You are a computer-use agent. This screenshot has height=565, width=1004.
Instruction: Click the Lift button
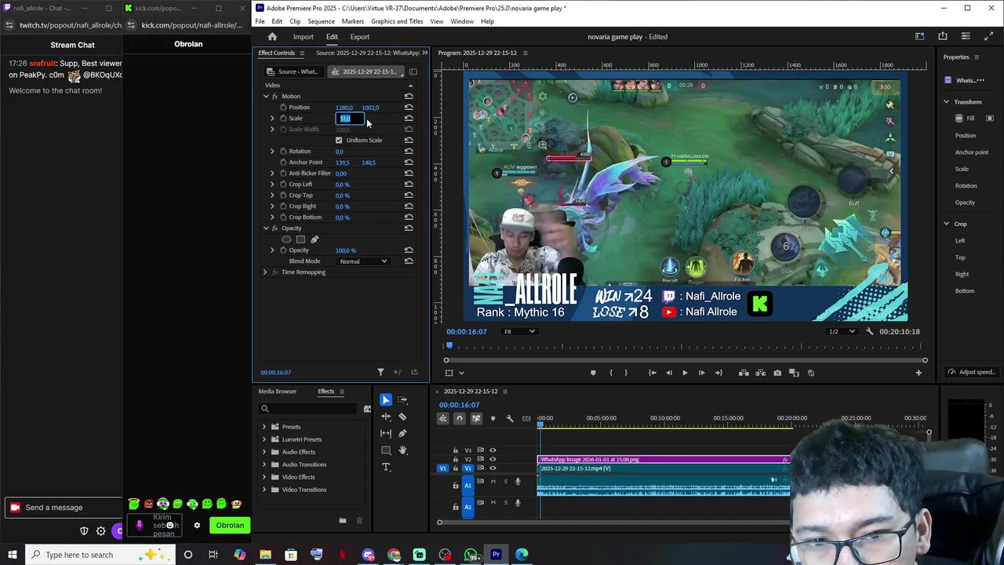click(744, 373)
